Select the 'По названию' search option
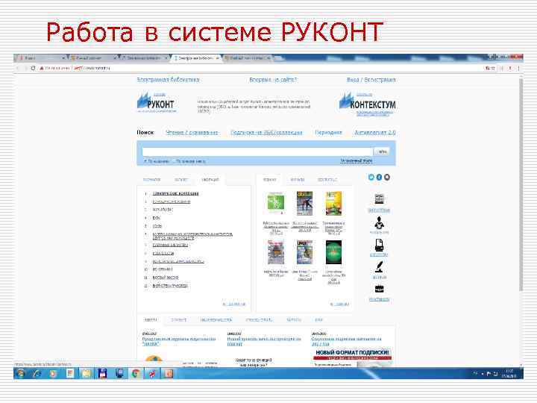 pos(157,160)
